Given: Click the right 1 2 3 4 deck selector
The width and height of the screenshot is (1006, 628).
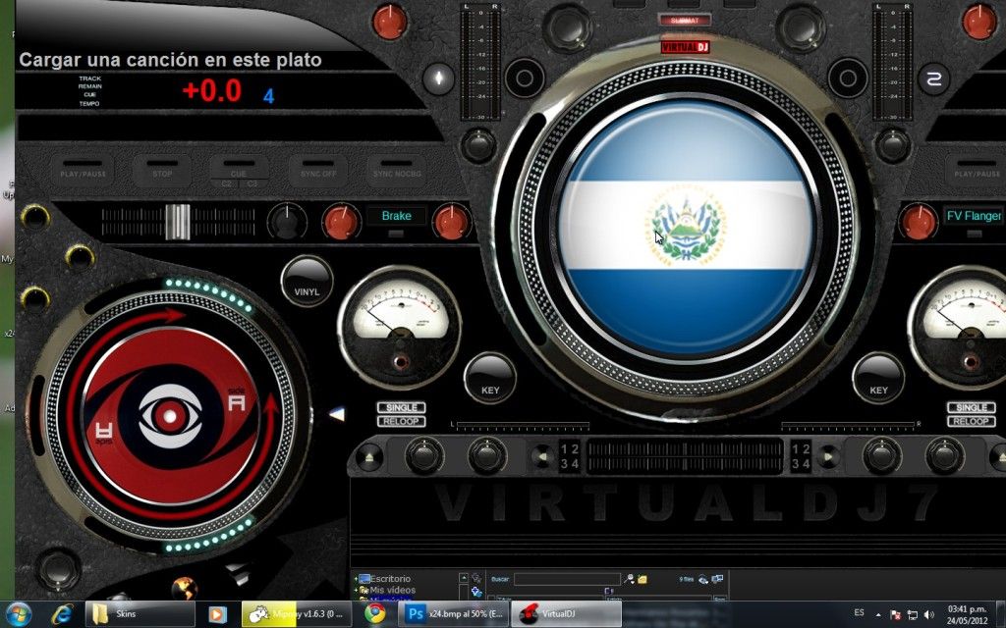Looking at the screenshot, I should [x=800, y=456].
